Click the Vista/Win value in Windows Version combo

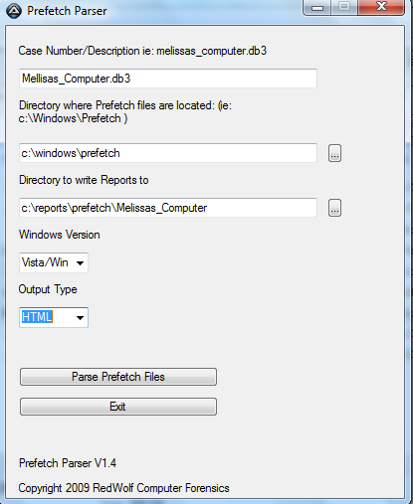point(45,262)
